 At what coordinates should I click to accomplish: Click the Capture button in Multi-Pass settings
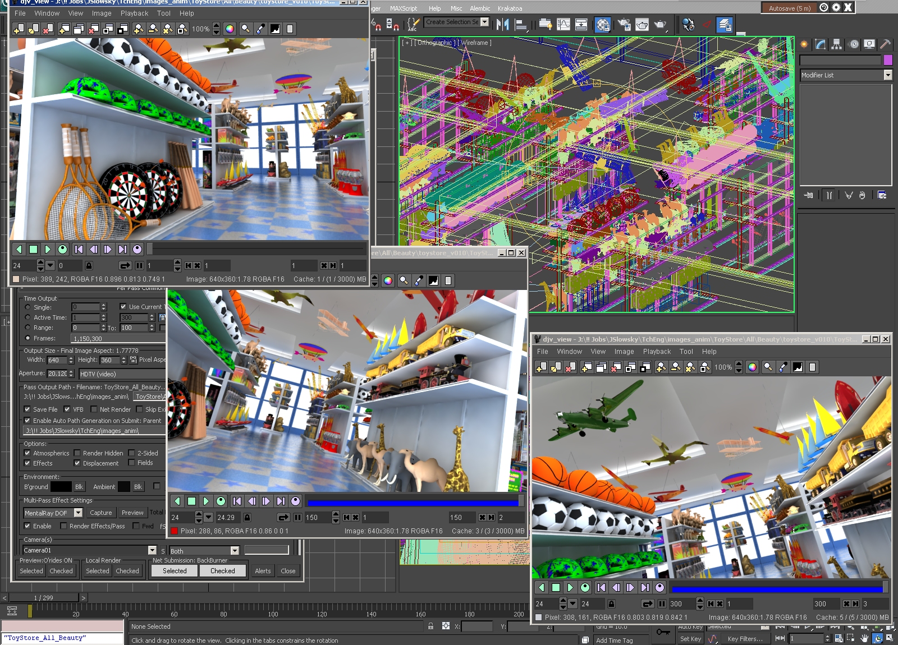tap(100, 513)
